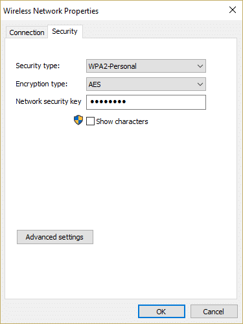Open the WPA2-Personal security type dropdown

pos(146,66)
